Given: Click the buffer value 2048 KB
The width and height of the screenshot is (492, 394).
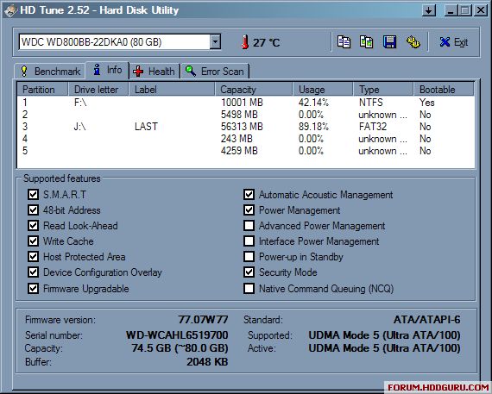Looking at the screenshot, I should [x=207, y=362].
